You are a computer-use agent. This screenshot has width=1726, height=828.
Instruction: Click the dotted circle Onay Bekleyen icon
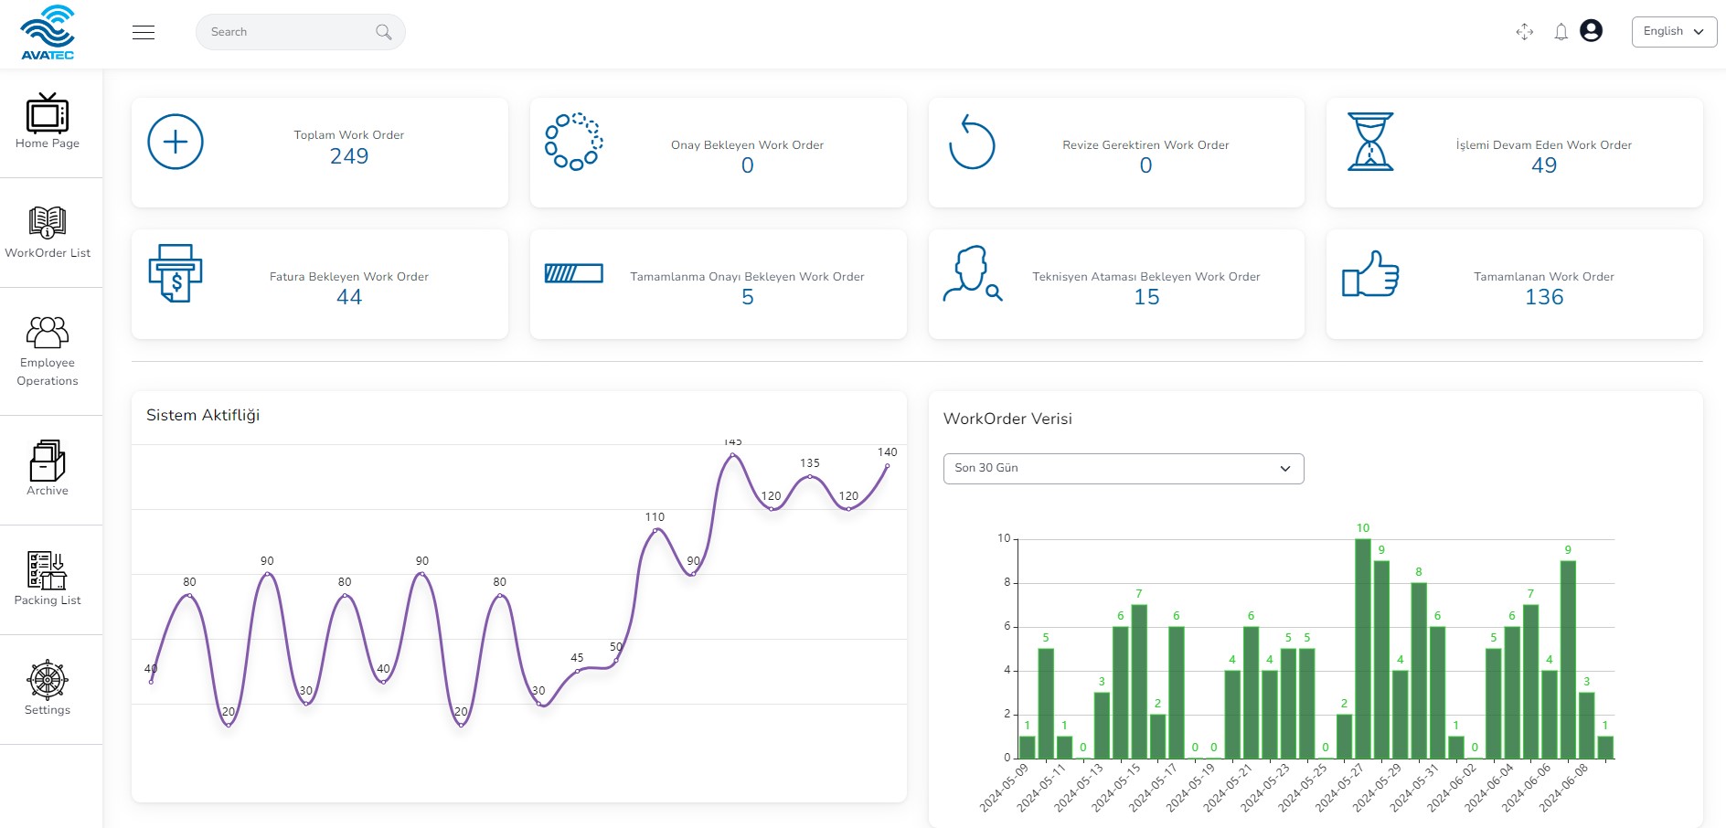click(574, 142)
